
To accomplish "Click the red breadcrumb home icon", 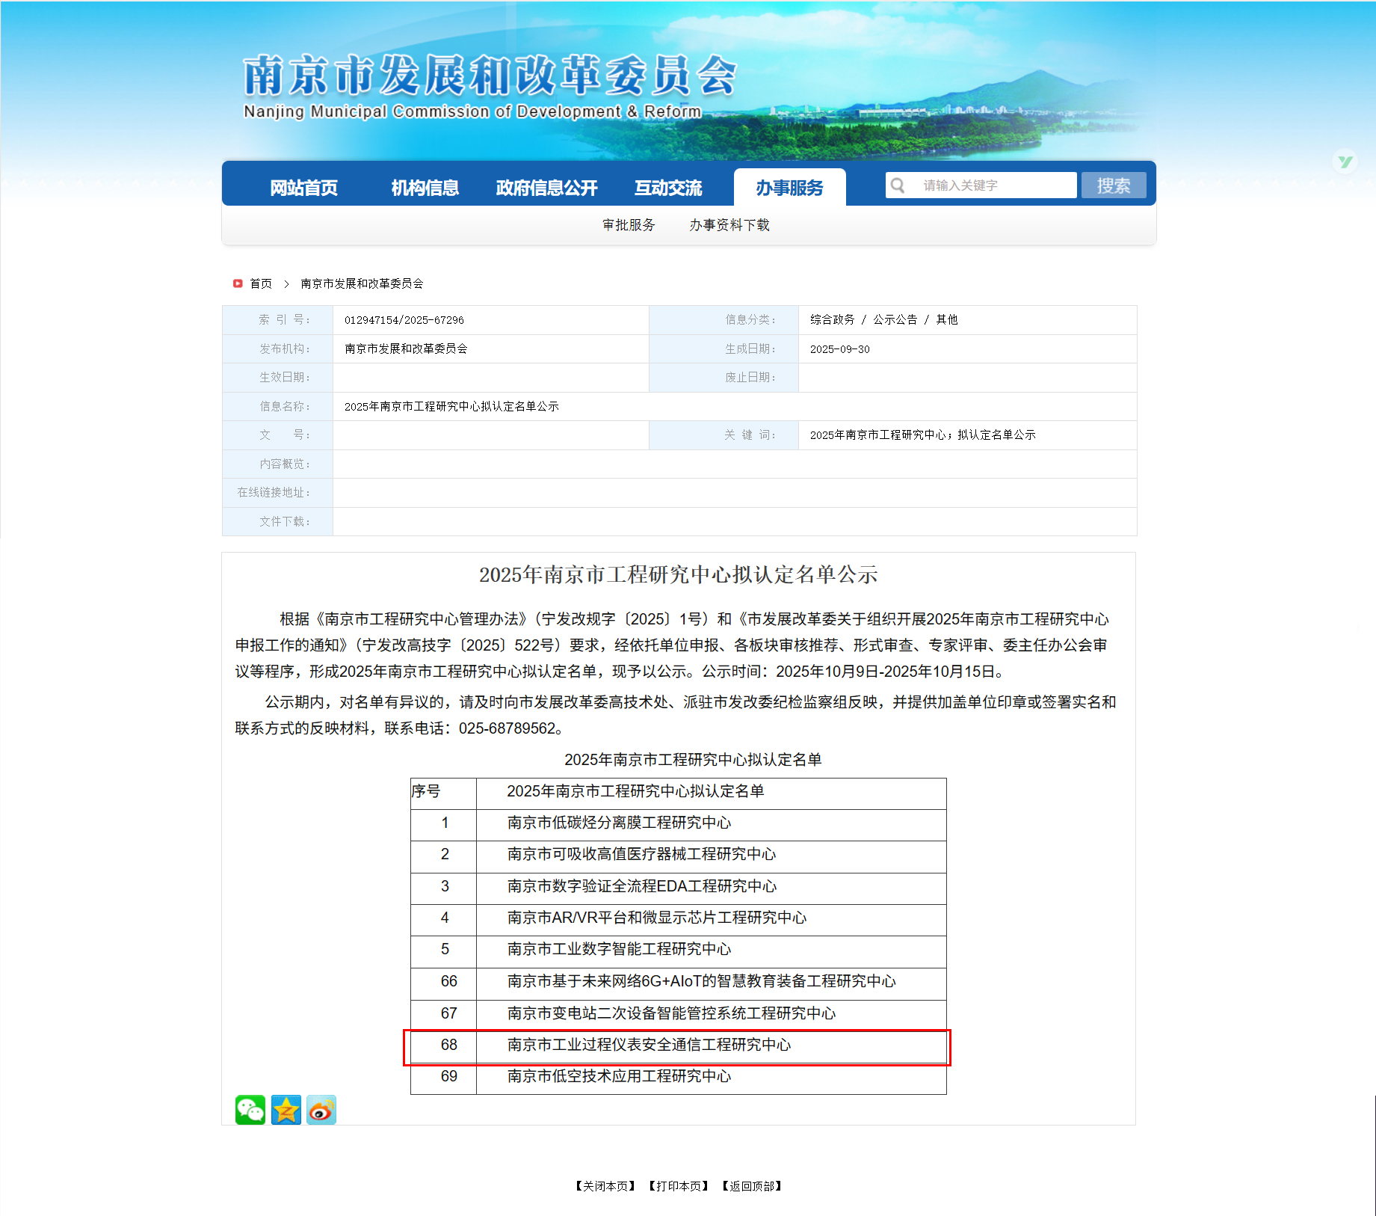I will click(238, 283).
